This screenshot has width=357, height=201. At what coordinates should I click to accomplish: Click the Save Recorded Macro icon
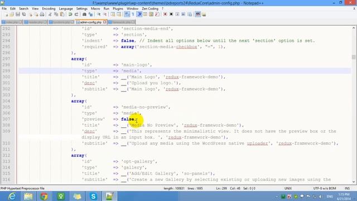(190, 15)
